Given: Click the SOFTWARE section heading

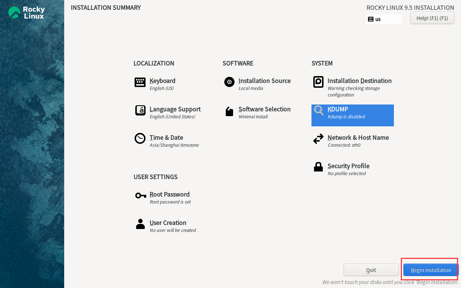Looking at the screenshot, I should [x=238, y=63].
